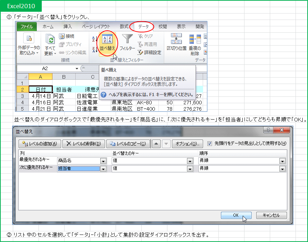The height and width of the screenshot is (242, 308).
Task: Click レベルの削除(D) button
Action: click(x=84, y=144)
